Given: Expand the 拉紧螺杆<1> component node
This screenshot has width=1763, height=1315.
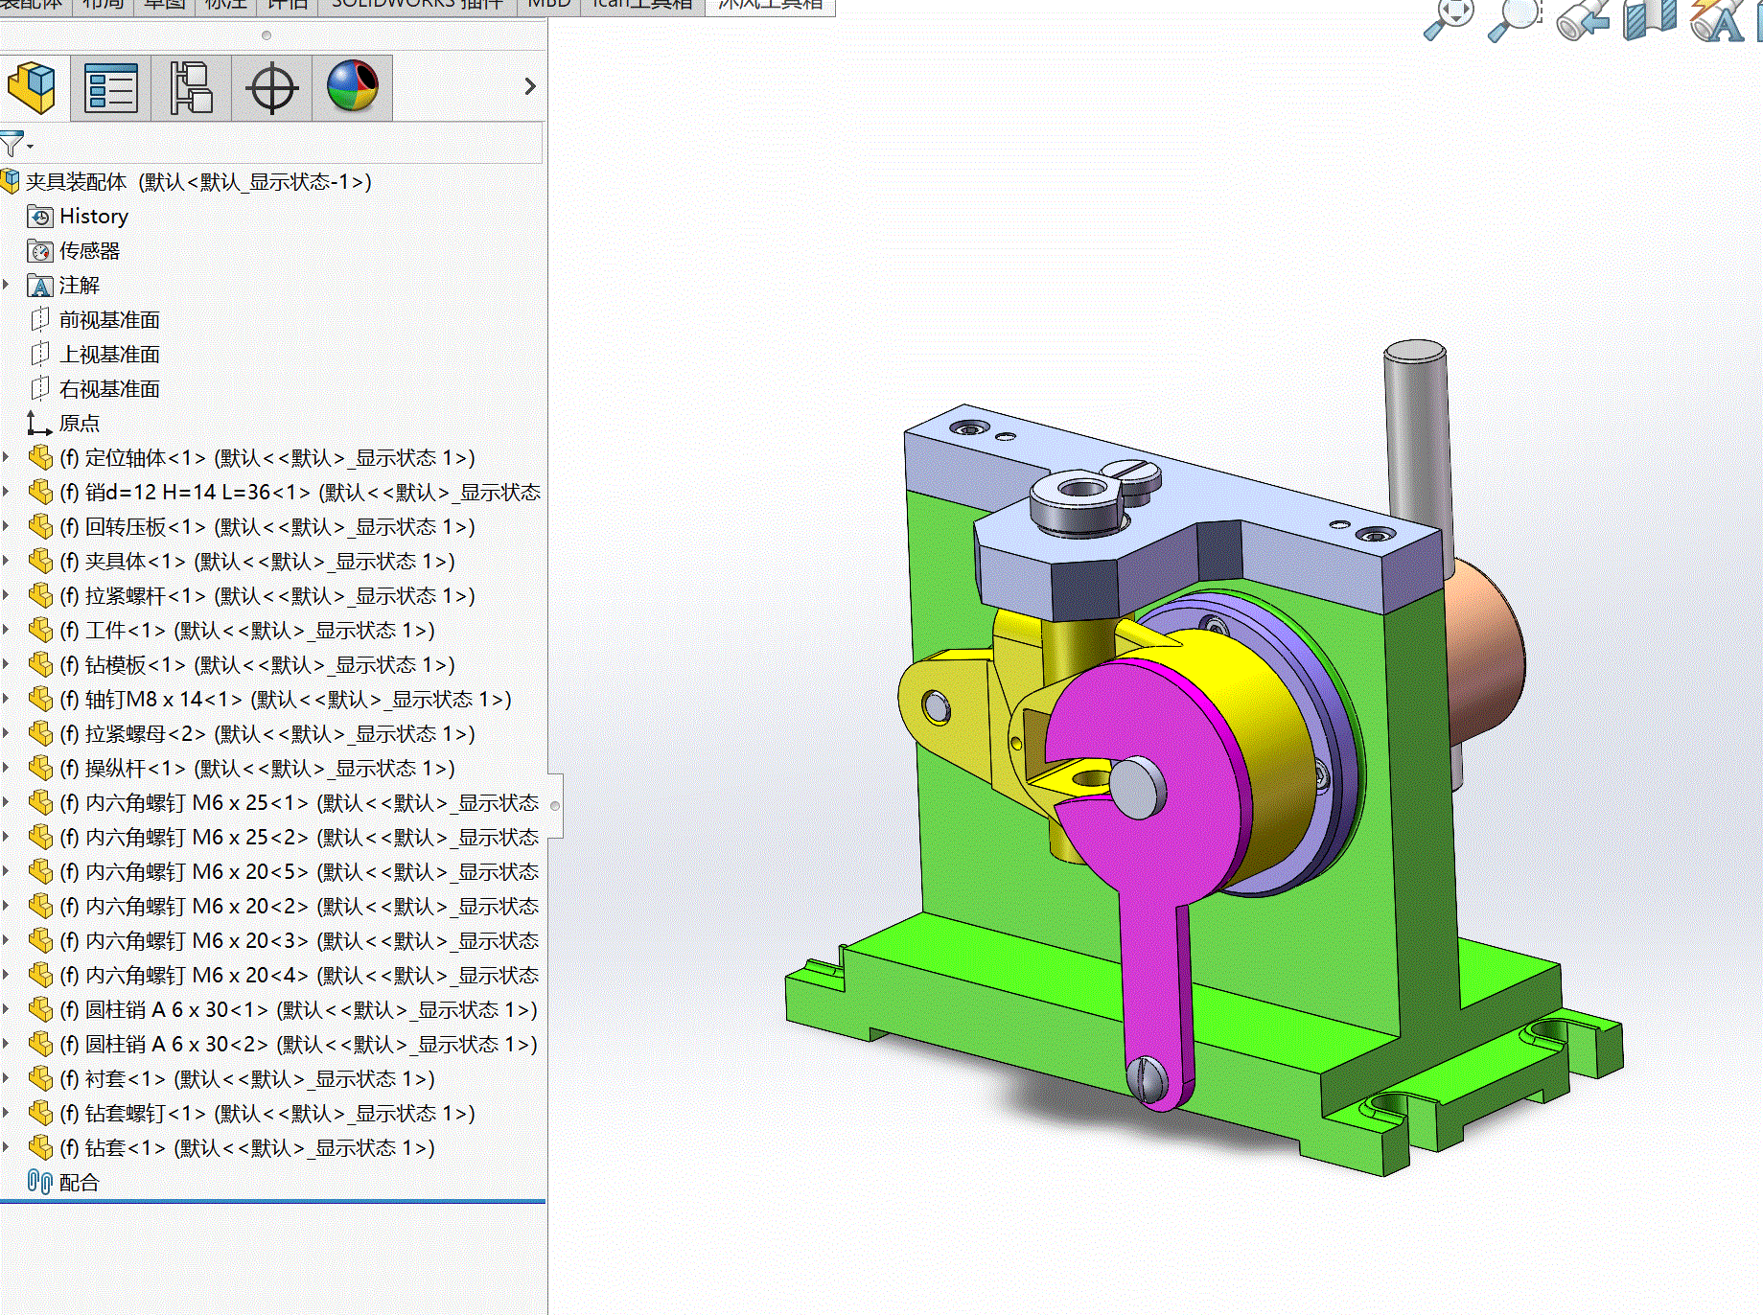Looking at the screenshot, I should (x=6, y=595).
